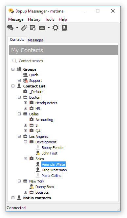
Task: Open the new message chat icon
Action: pos(11,28)
